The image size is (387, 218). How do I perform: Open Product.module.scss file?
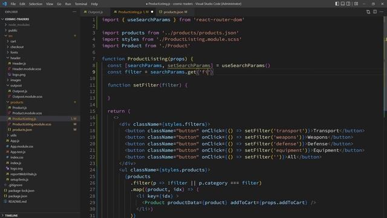pos(27,113)
